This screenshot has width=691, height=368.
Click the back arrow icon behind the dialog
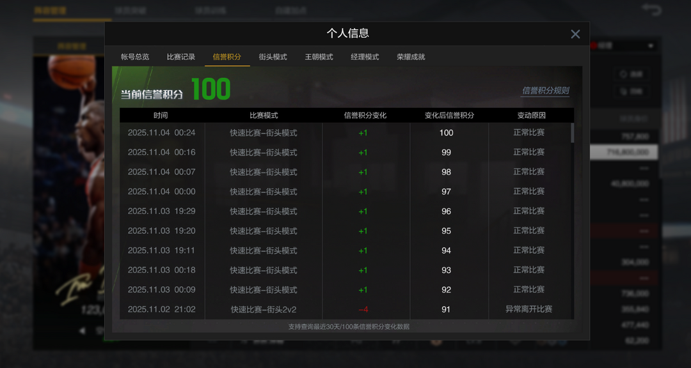[x=651, y=9]
